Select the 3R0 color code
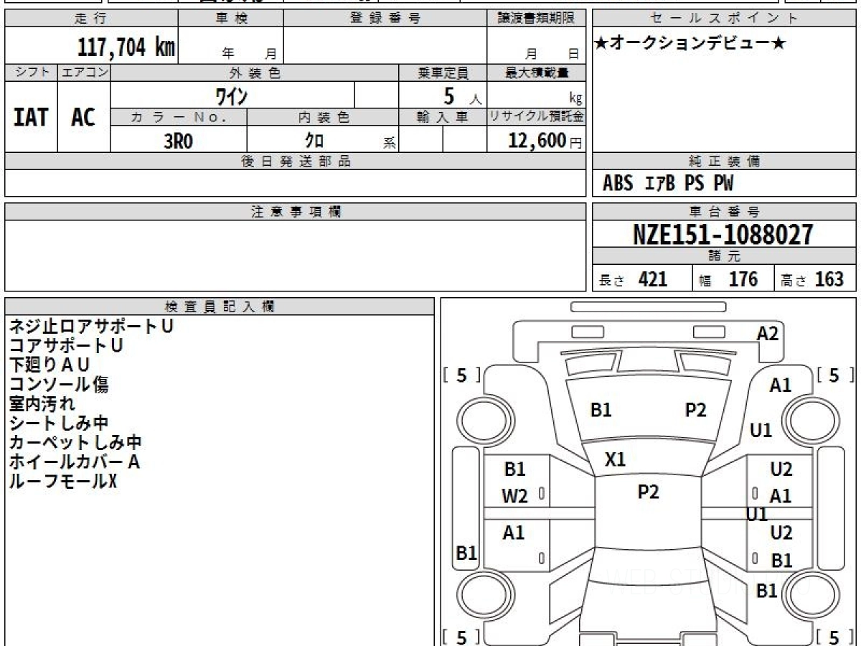This screenshot has height=646, width=861. (179, 141)
